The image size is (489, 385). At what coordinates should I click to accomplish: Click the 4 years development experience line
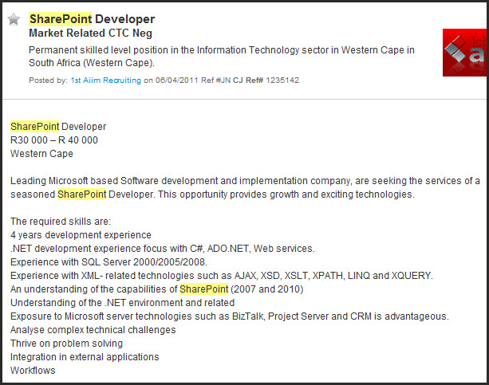click(81, 235)
